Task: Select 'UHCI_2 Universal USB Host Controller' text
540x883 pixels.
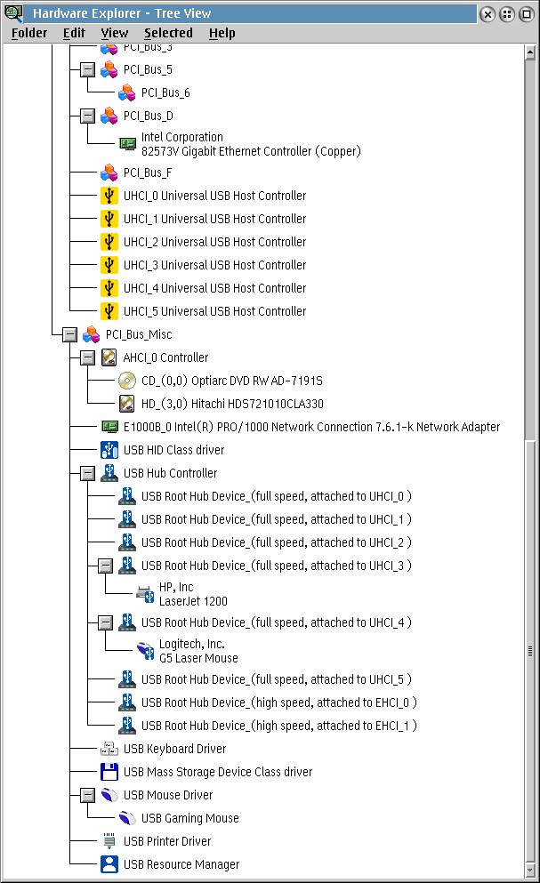Action: pyautogui.click(x=214, y=242)
